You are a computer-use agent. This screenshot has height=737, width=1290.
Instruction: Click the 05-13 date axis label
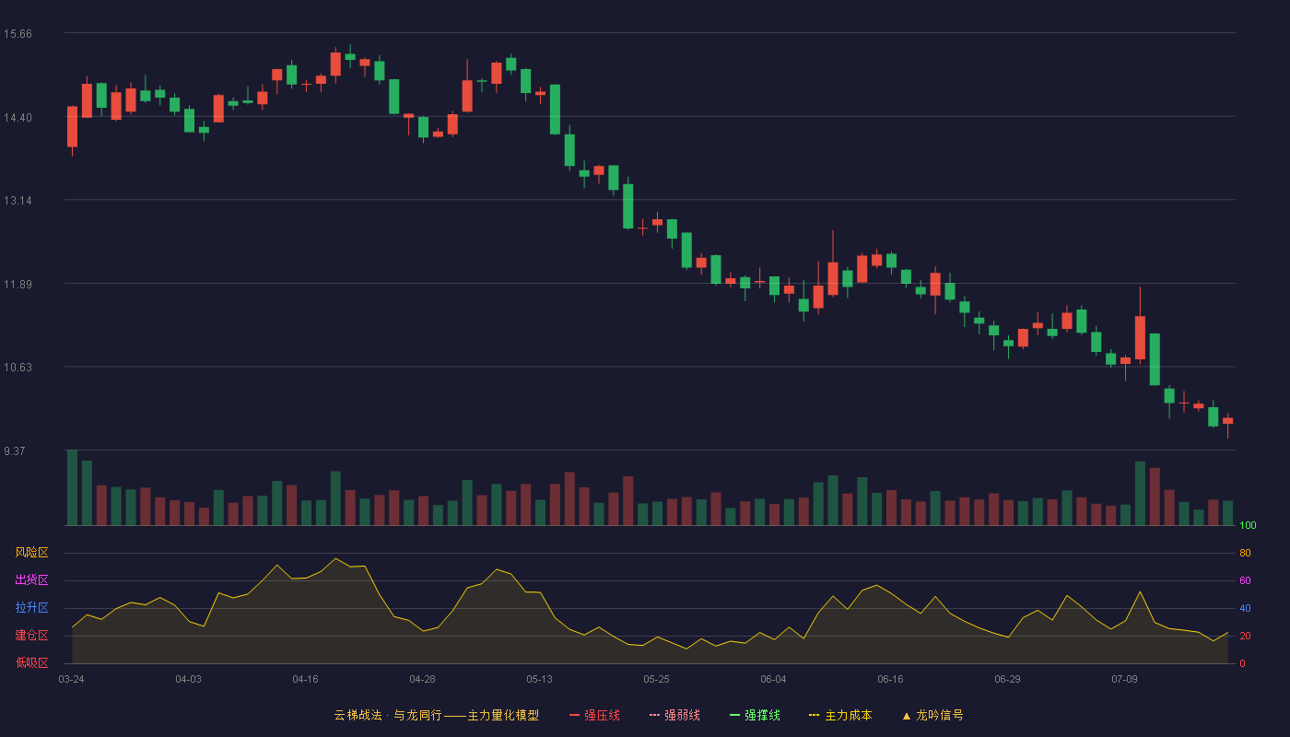(x=539, y=679)
